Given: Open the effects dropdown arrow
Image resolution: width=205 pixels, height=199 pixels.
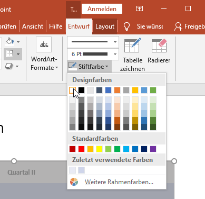Looking at the screenshot, I should point(17,67).
